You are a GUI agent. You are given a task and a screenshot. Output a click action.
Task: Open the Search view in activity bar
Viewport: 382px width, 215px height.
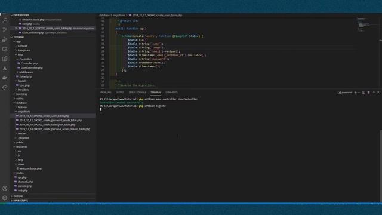pyautogui.click(x=5, y=20)
